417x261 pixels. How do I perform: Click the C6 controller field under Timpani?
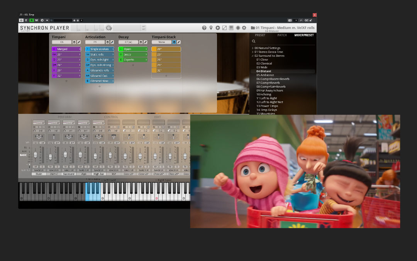(62, 42)
